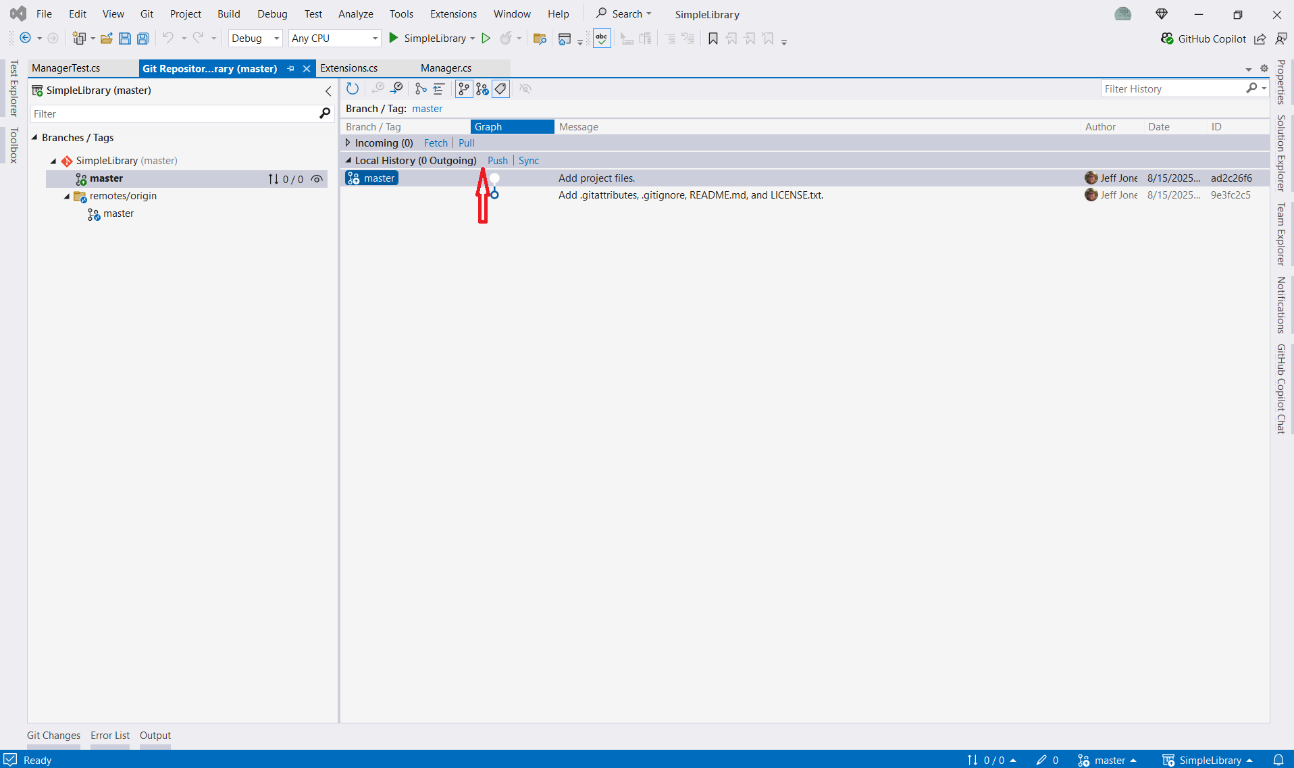The height and width of the screenshot is (768, 1294).
Task: Open the window options gear icon
Action: [1264, 68]
